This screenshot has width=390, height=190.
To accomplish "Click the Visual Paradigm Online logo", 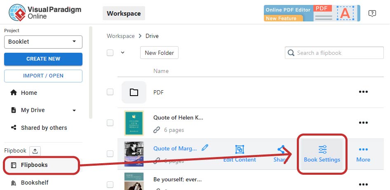I will (x=45, y=13).
